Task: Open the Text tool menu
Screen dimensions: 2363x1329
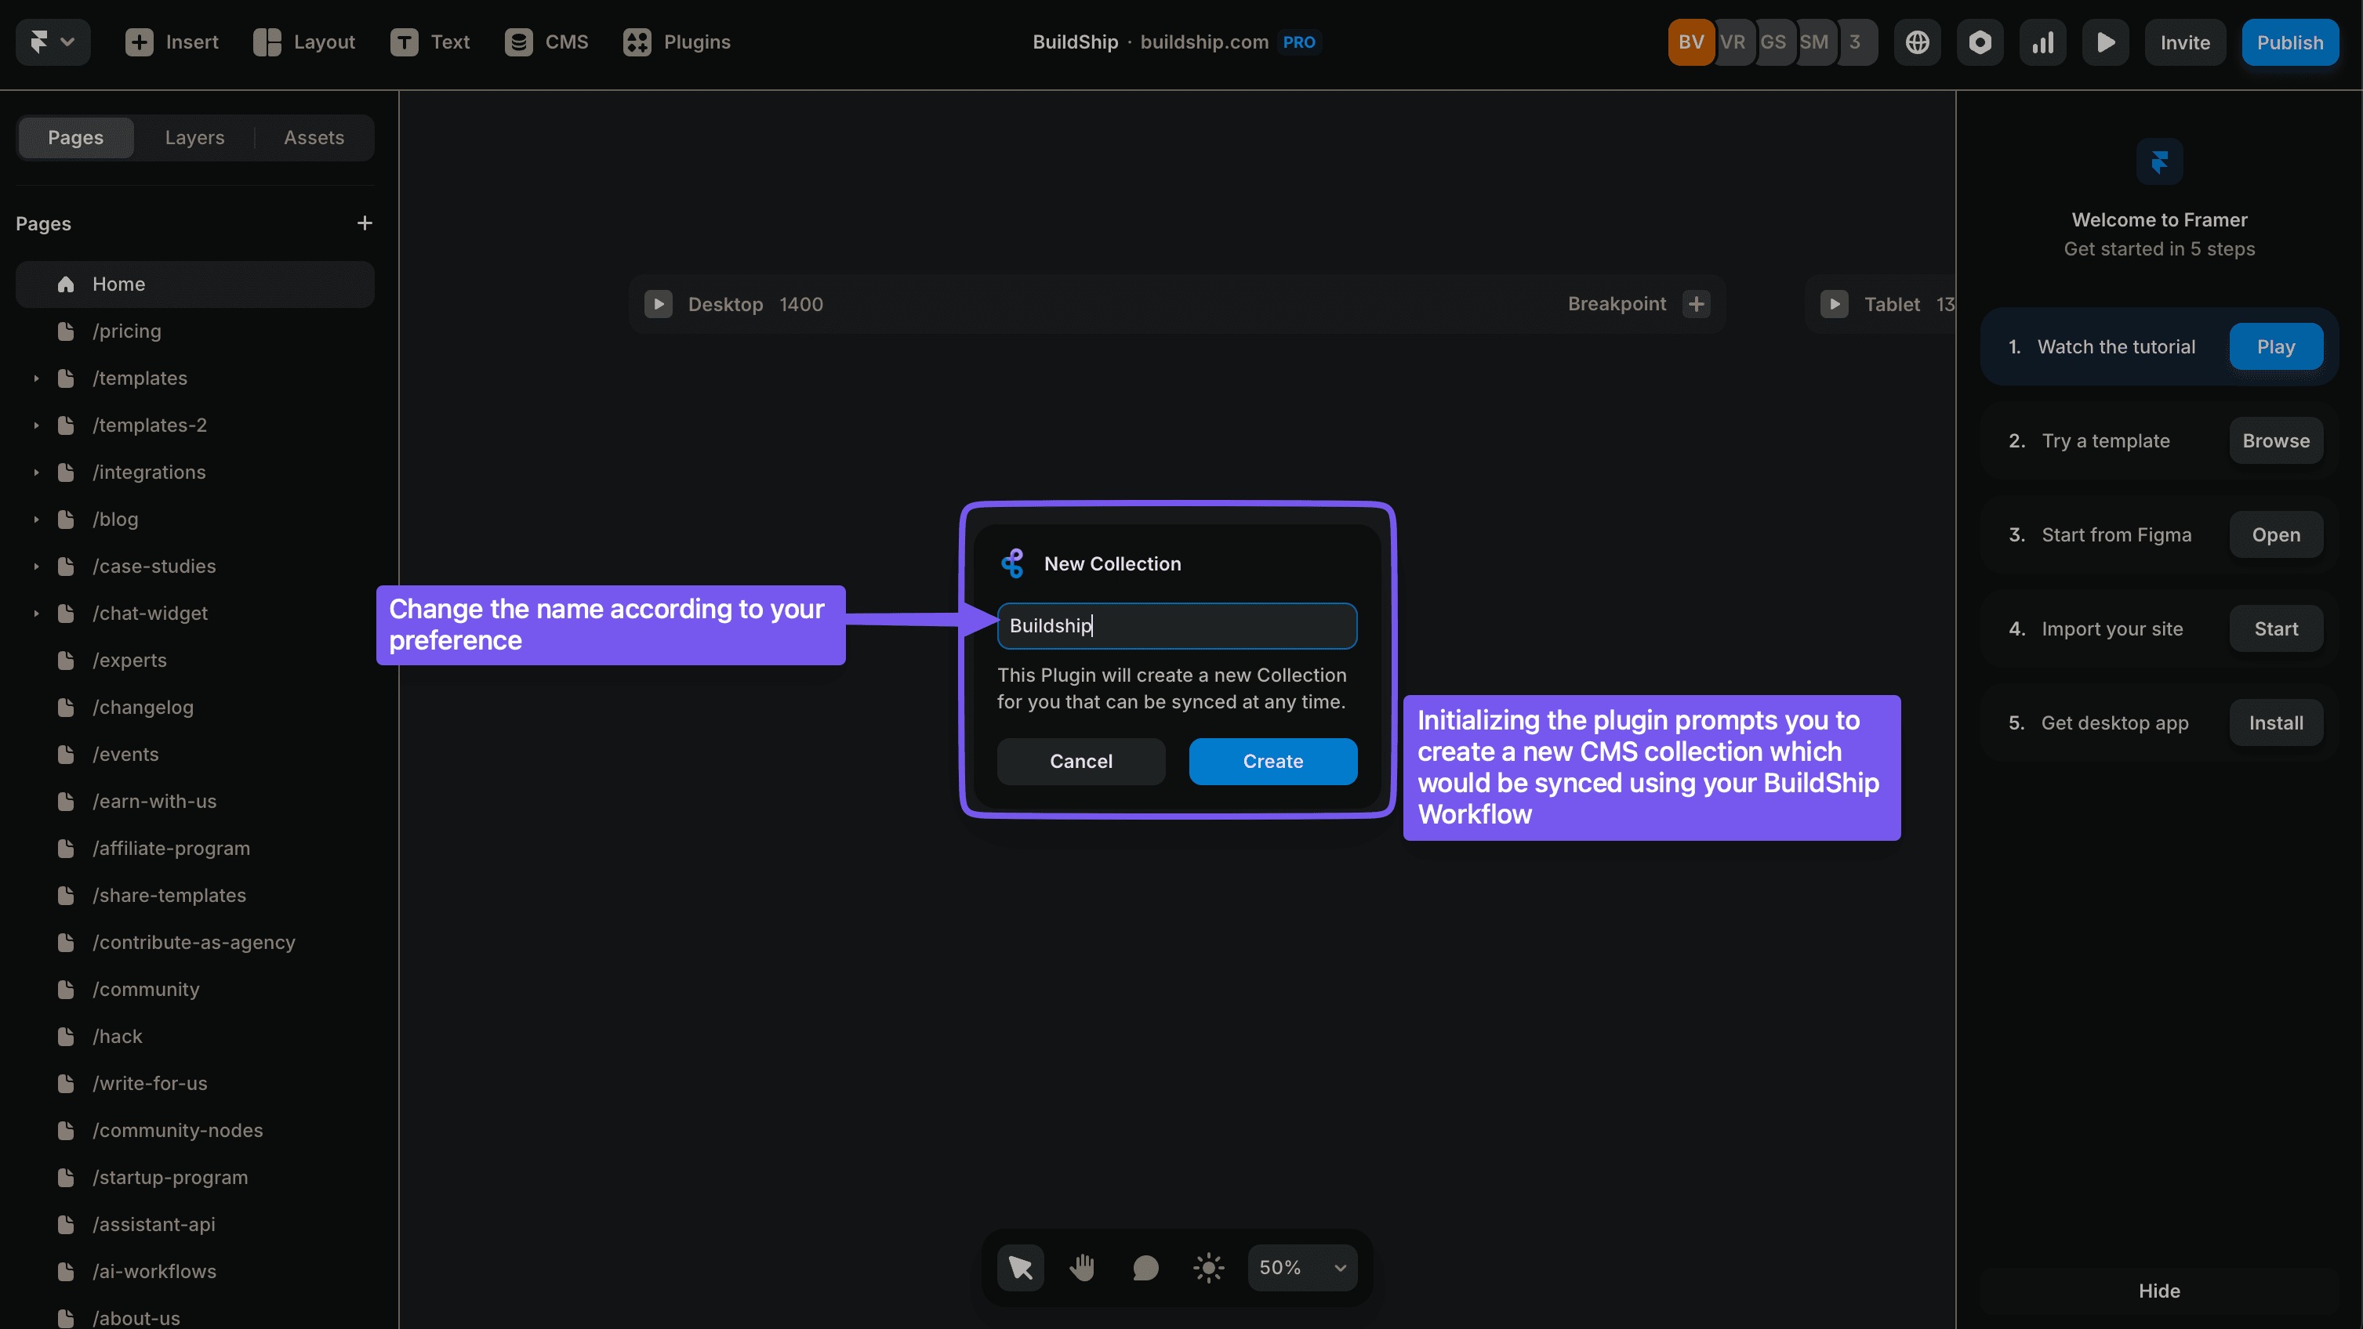Action: 430,42
